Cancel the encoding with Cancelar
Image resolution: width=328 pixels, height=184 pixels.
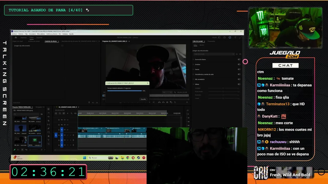pyautogui.click(x=143, y=99)
